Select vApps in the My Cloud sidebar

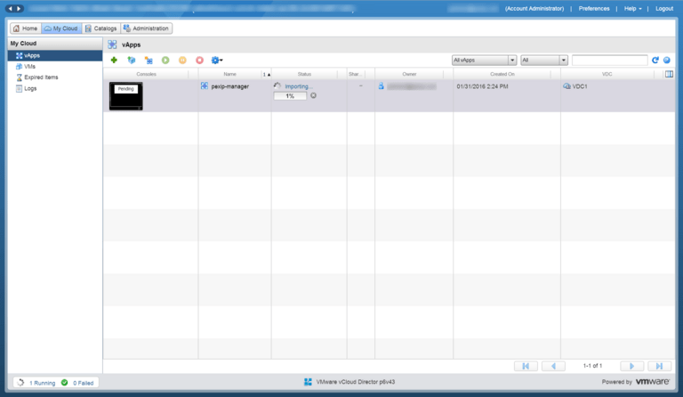pyautogui.click(x=55, y=55)
